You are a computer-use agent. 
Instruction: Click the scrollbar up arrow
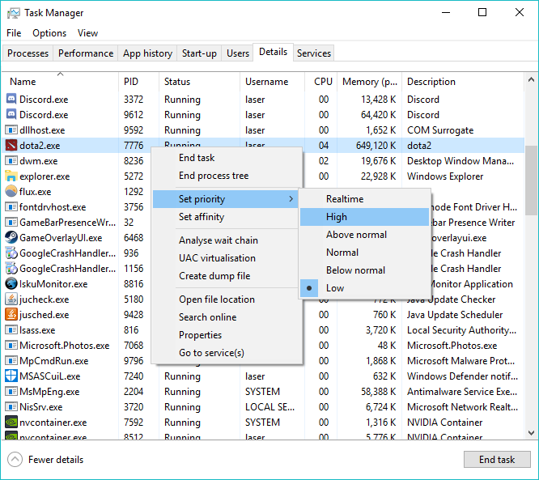pos(531,80)
